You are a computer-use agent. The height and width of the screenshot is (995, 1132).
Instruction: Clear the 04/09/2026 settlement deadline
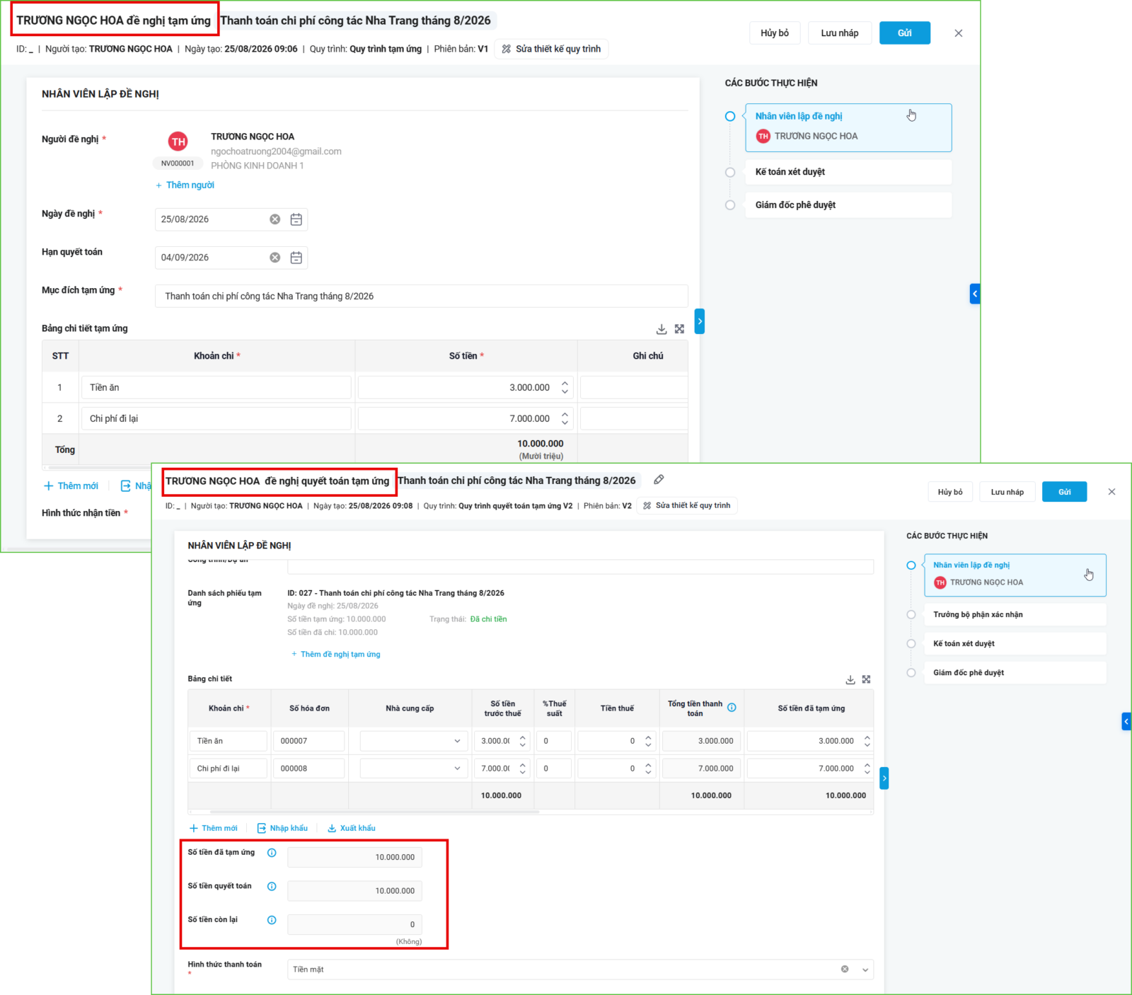(x=275, y=258)
